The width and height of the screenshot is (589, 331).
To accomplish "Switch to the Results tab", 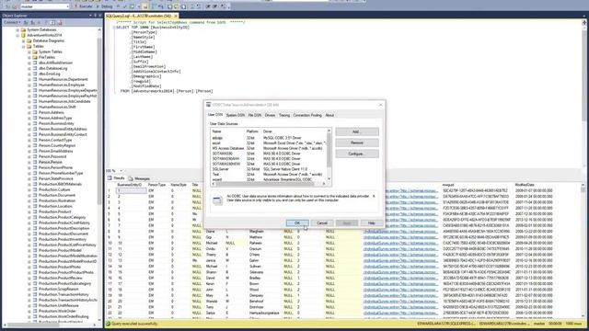I will click(116, 178).
